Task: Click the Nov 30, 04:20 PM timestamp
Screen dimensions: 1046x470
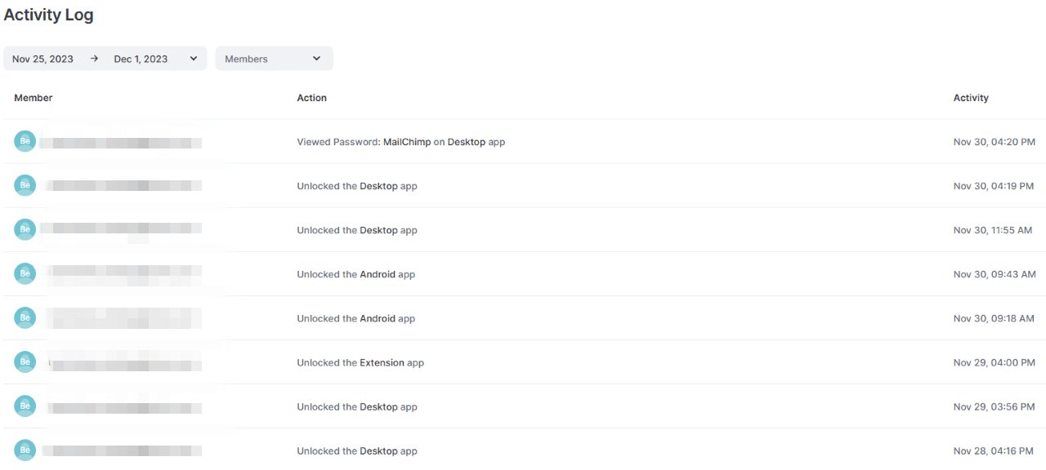Action: (994, 142)
